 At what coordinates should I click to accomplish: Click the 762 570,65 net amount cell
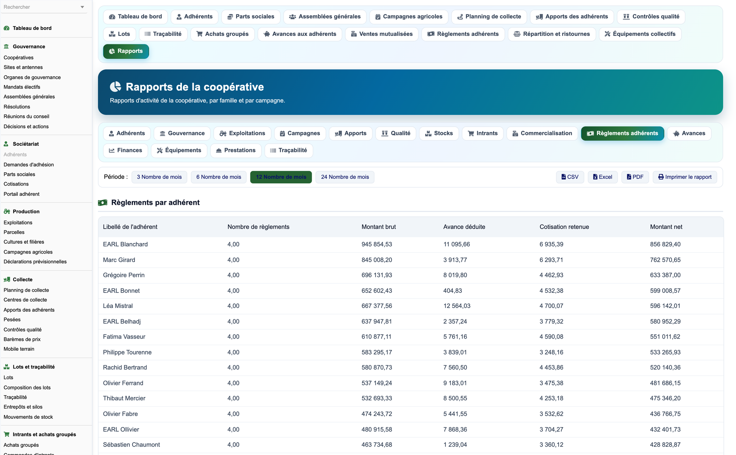(x=665, y=260)
